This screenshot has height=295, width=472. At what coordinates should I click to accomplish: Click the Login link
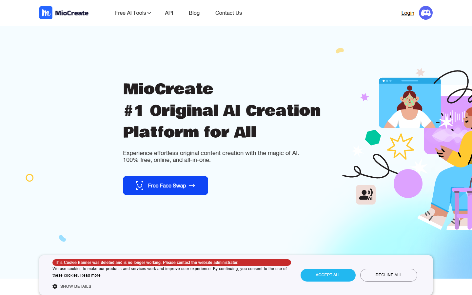coord(408,13)
